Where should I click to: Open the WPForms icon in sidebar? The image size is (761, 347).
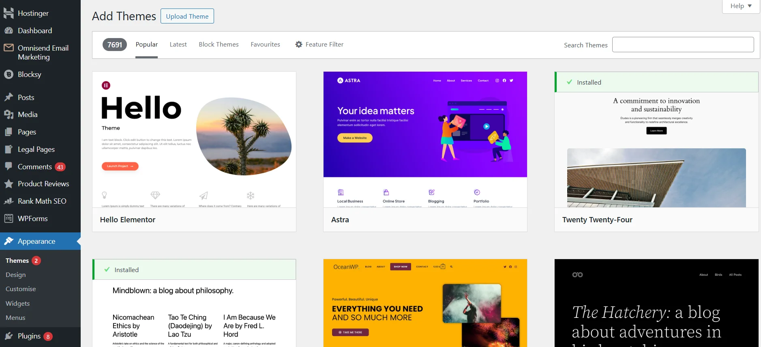(x=9, y=219)
